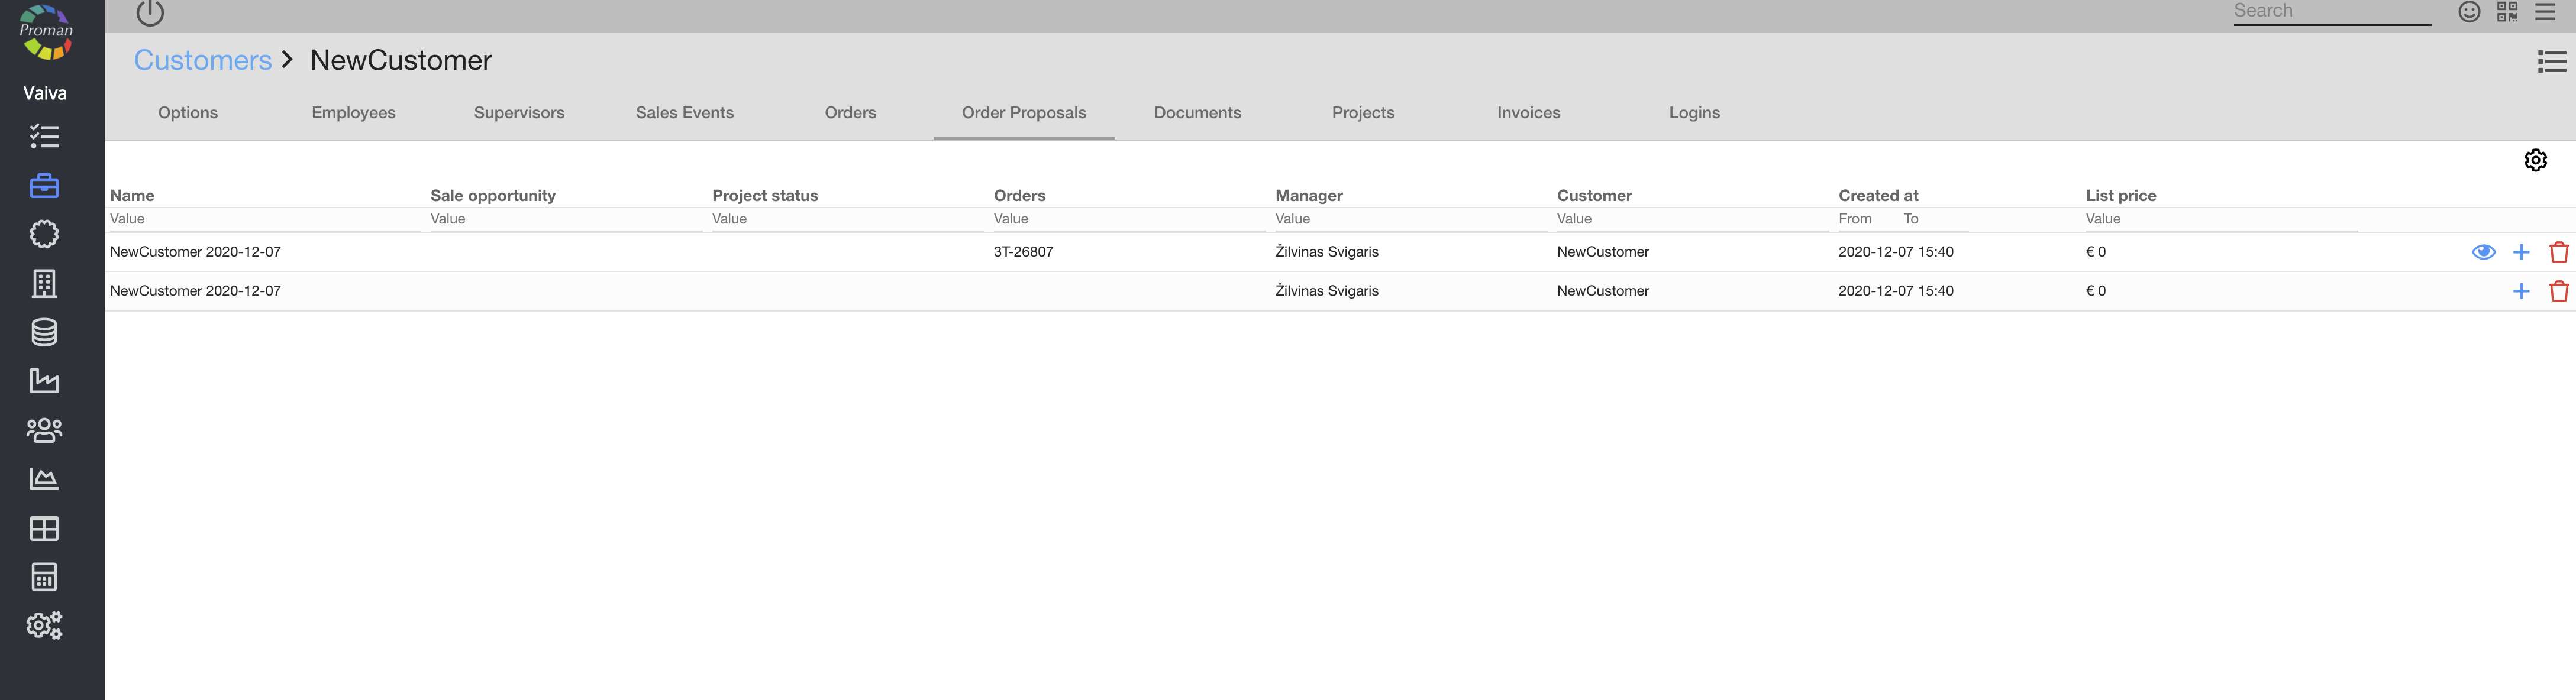Open the briefcase sidebar icon
This screenshot has height=700, width=2576.
point(44,186)
